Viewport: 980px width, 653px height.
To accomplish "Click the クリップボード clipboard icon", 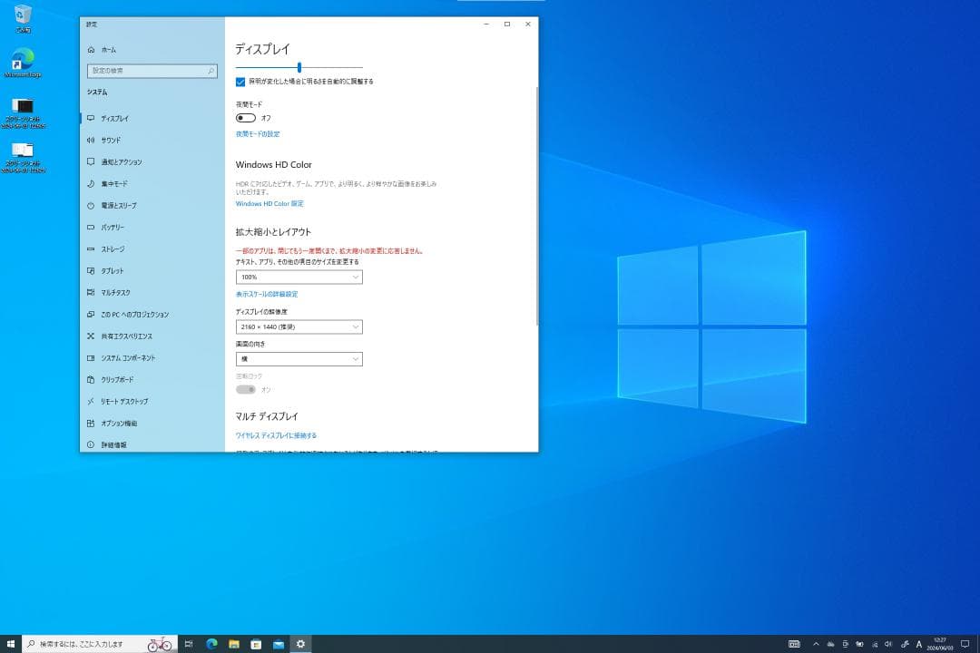I will 92,379.
